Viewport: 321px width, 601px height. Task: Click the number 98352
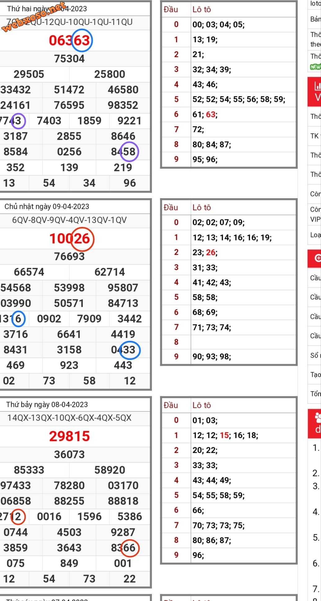click(x=123, y=105)
